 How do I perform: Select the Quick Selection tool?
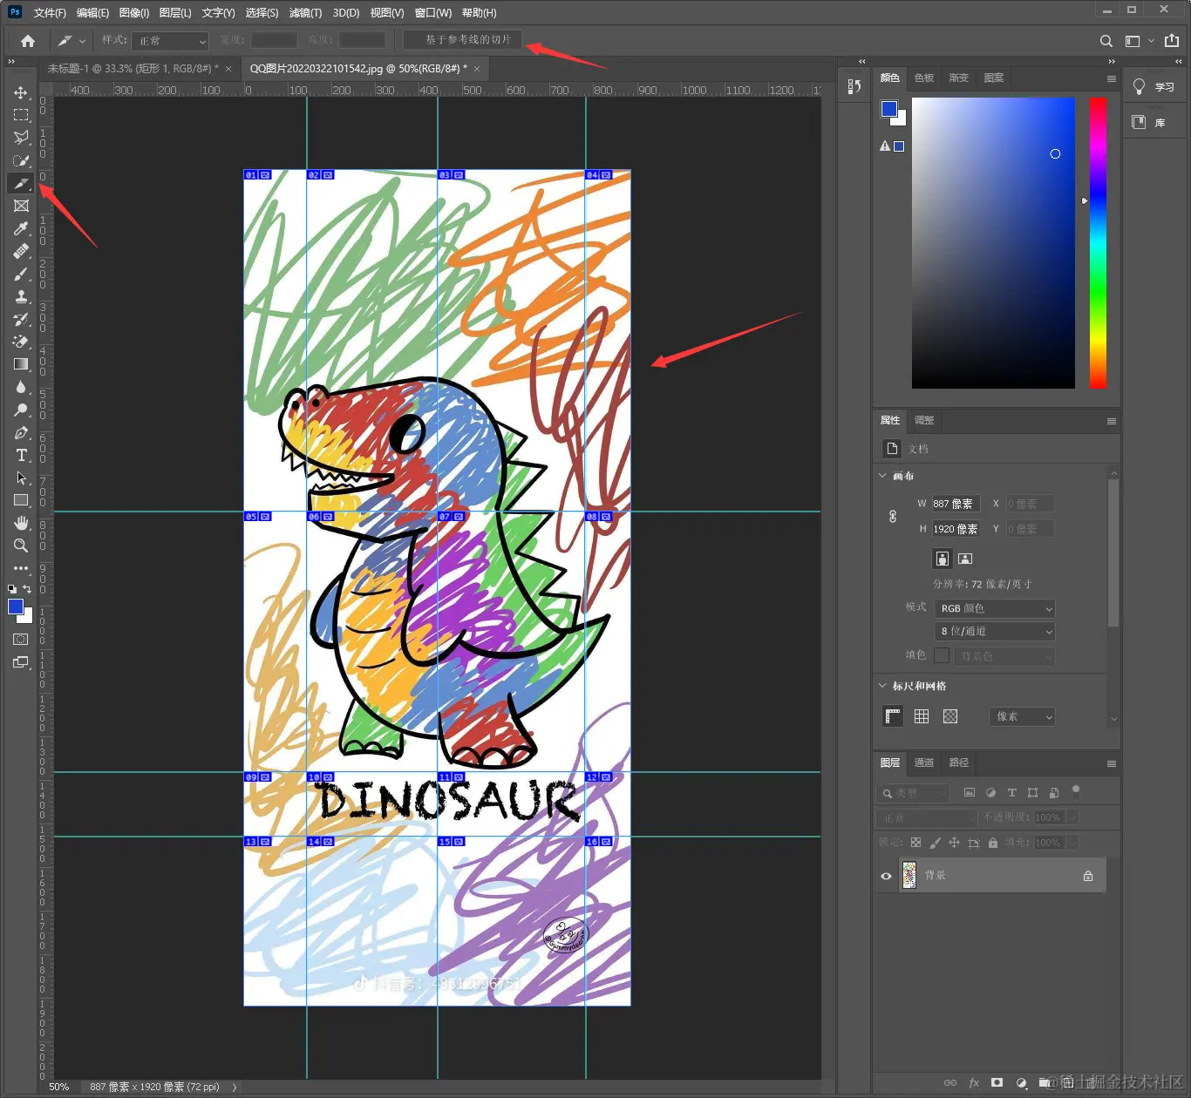point(21,160)
